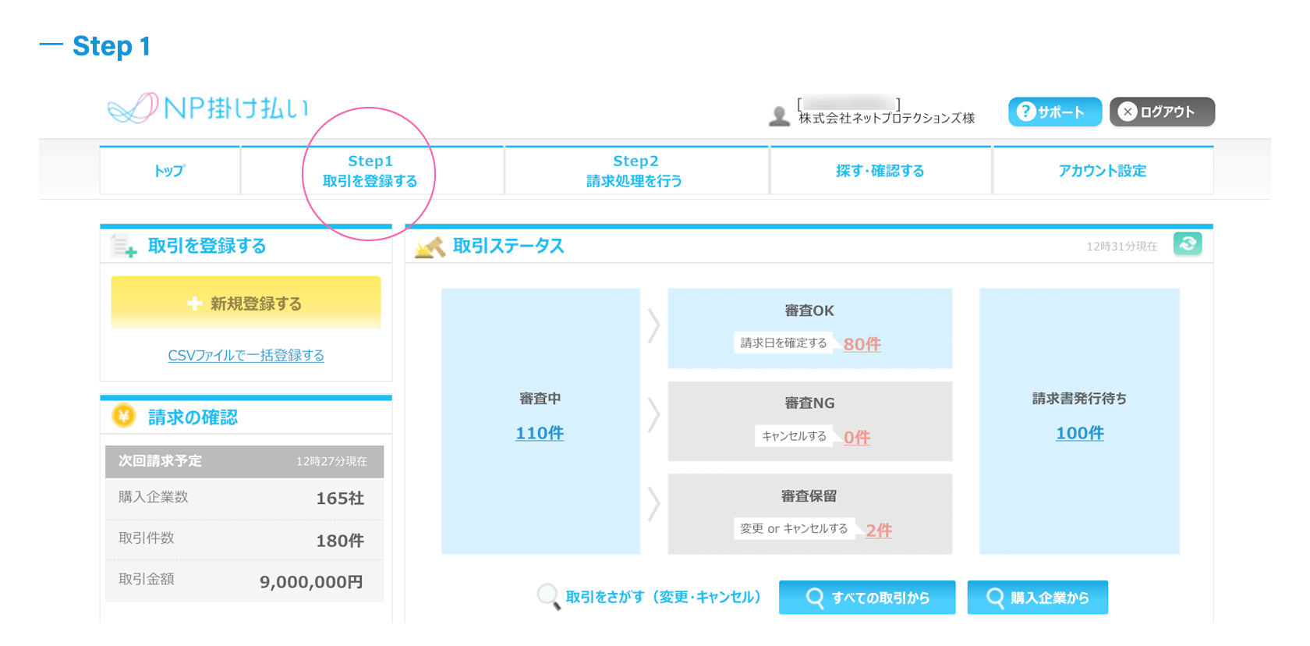
Task: Click the 12時31分現在 timestamp
Action: pyautogui.click(x=1122, y=247)
